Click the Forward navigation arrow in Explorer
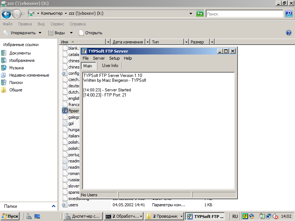The height and width of the screenshot is (221, 295). pyautogui.click(x=17, y=14)
